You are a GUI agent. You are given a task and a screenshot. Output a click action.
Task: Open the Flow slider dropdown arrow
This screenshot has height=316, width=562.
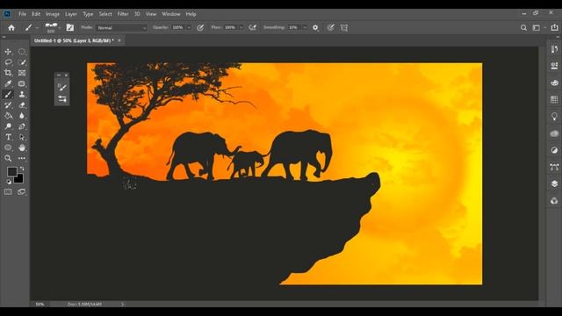pos(241,27)
